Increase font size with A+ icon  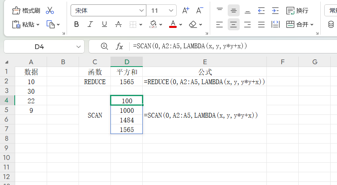(x=185, y=10)
